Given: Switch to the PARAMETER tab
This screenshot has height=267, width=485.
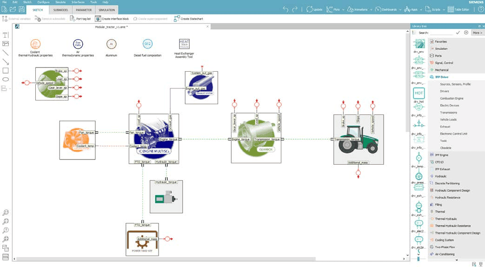Looking at the screenshot, I should [x=84, y=10].
